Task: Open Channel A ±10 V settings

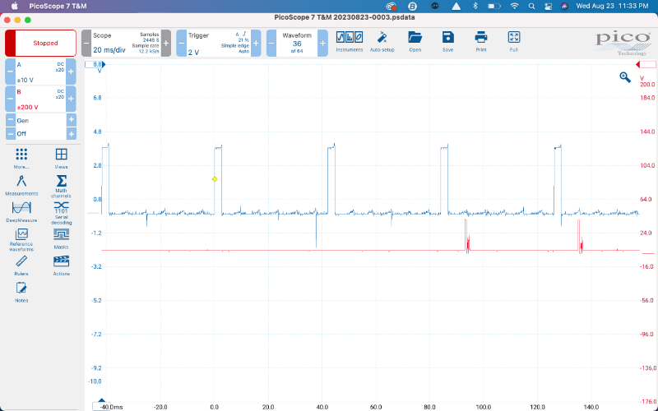Action: click(x=36, y=72)
